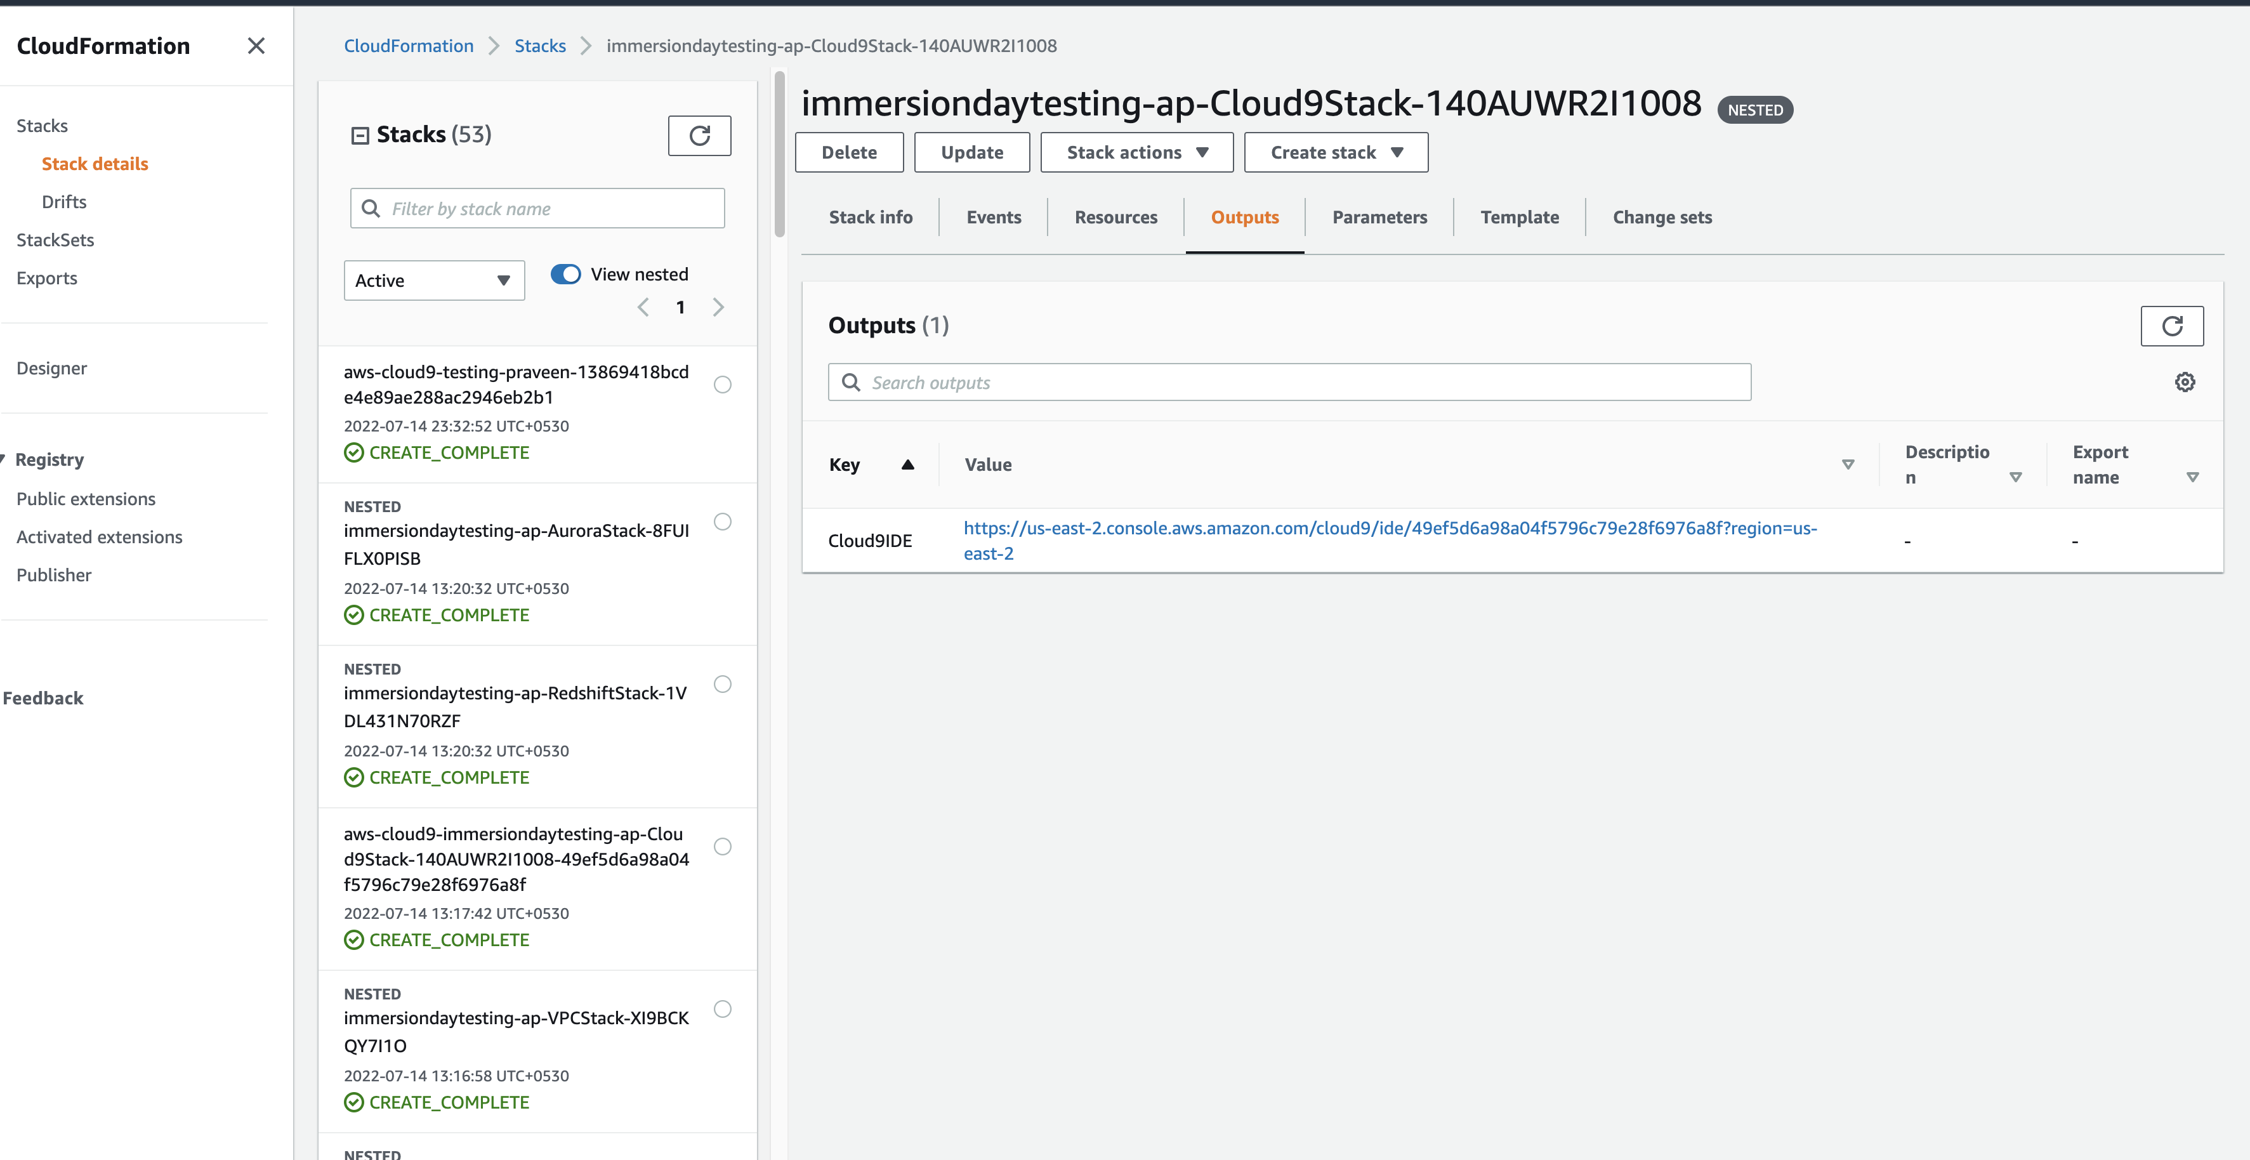Click the stacks panel vertical scrollbar

click(x=779, y=154)
